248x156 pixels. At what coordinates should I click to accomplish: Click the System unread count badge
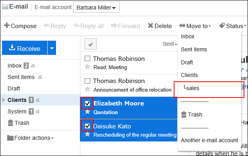tap(31, 111)
